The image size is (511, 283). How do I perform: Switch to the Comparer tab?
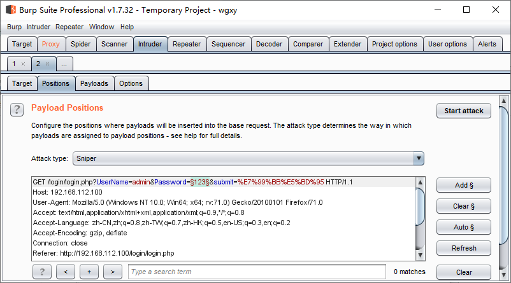[308, 44]
